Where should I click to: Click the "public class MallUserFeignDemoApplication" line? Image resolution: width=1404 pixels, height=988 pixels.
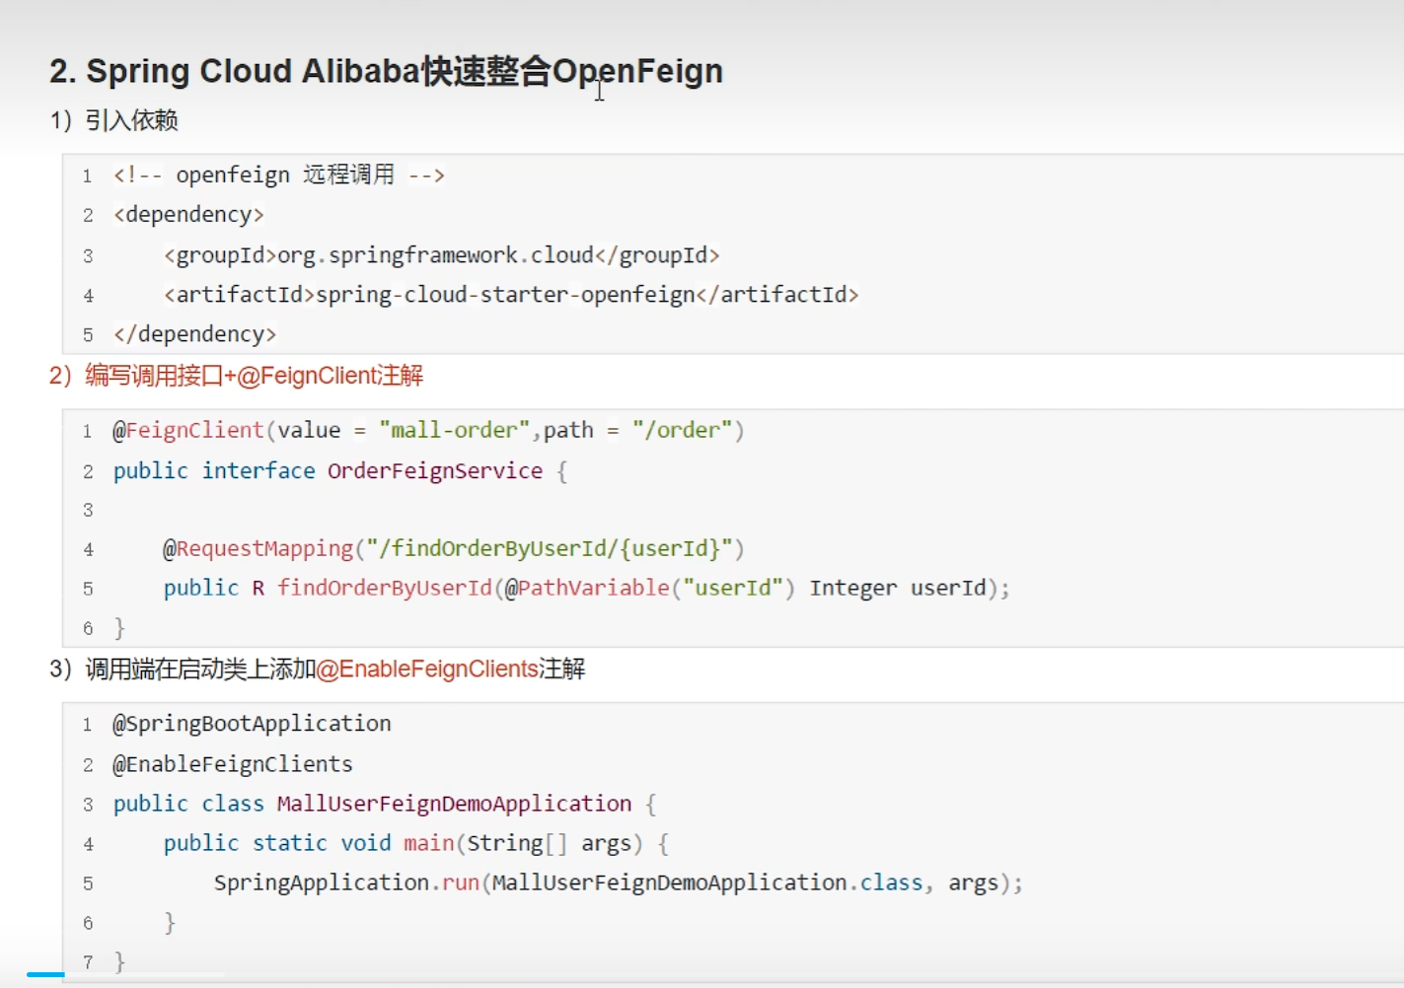point(385,804)
